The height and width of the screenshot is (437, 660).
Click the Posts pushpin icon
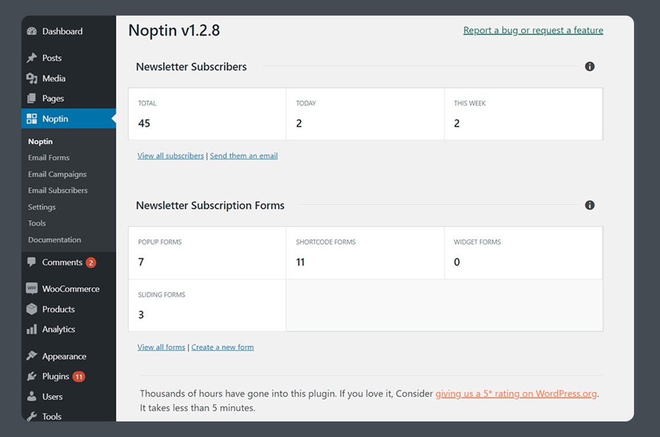pyautogui.click(x=32, y=58)
